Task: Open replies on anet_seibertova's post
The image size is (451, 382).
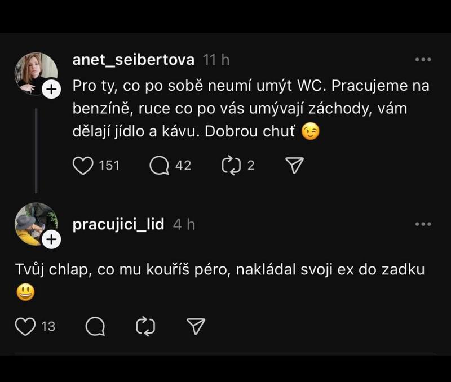Action: point(160,165)
